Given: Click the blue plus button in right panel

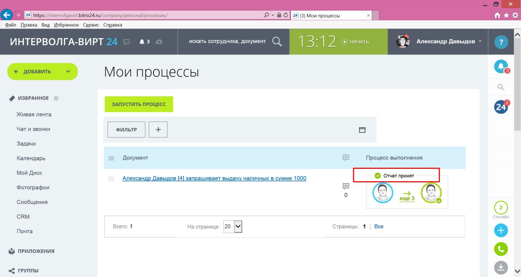Looking at the screenshot, I should point(501,230).
